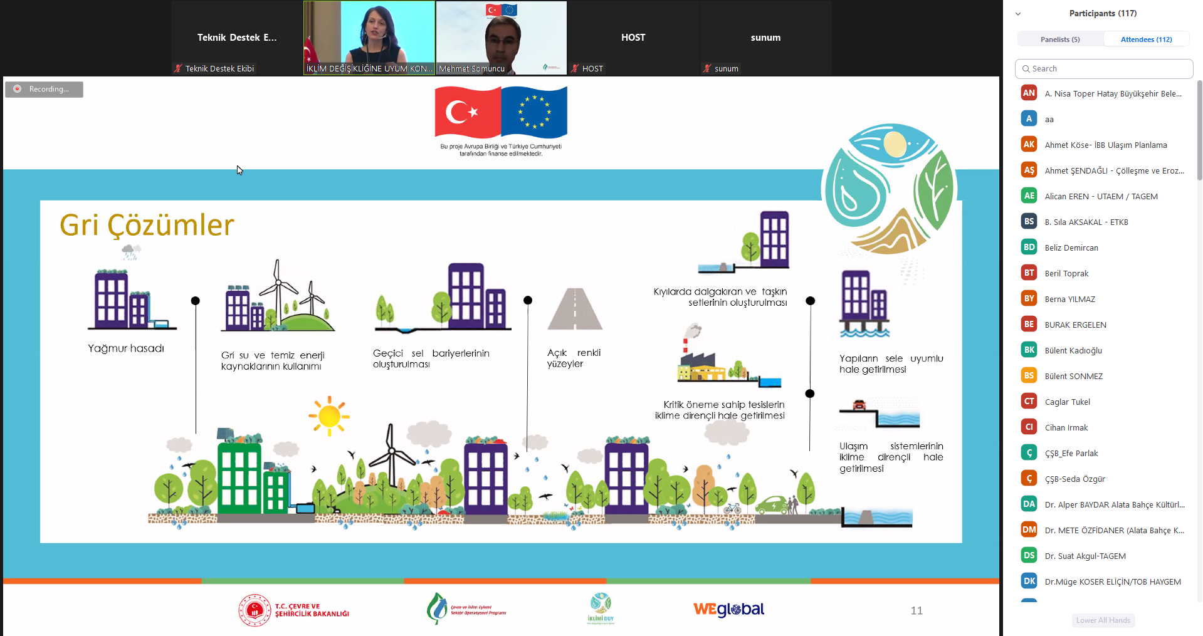Switch to the Panelists (5) tab

click(1060, 39)
